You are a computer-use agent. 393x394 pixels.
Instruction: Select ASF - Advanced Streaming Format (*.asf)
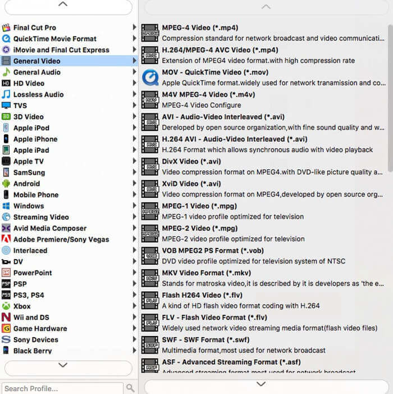pos(263,365)
